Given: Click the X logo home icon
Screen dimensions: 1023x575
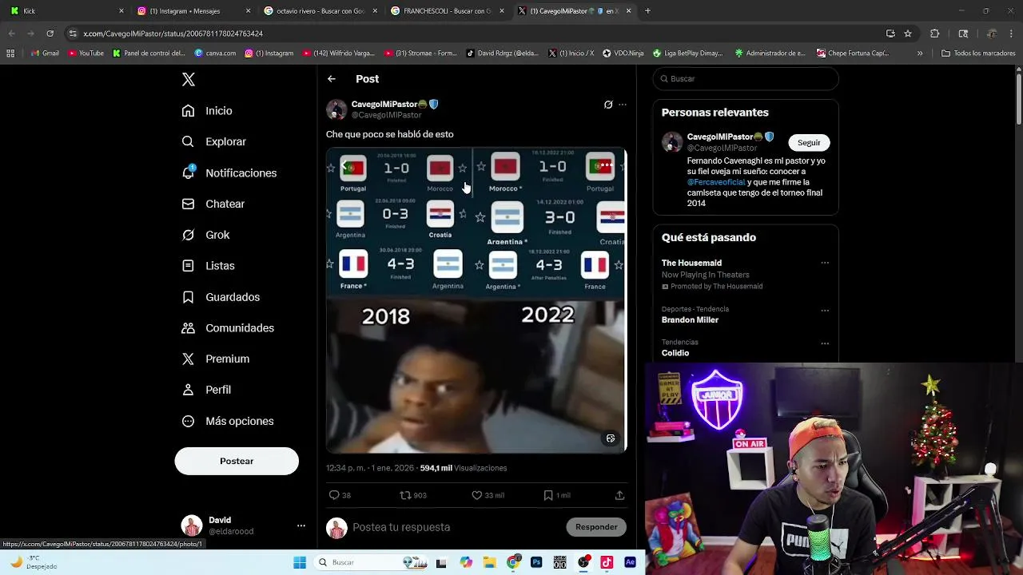Looking at the screenshot, I should click(189, 79).
